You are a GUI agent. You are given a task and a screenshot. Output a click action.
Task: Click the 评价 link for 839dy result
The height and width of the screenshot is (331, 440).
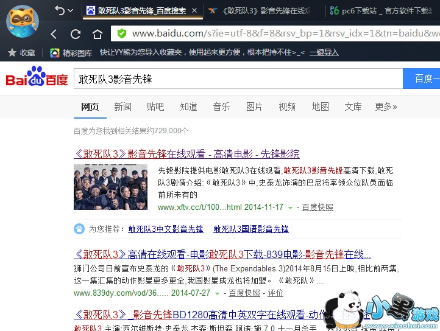[x=275, y=293]
